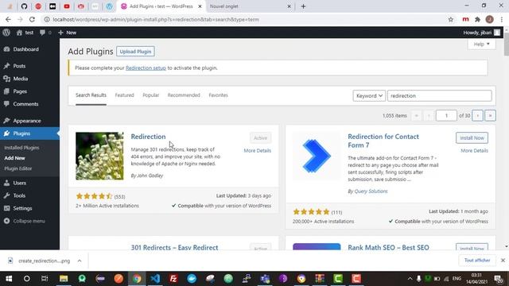The height and width of the screenshot is (286, 509).
Task: Switch to the pinned GitHub tab
Action: (x=24, y=6)
